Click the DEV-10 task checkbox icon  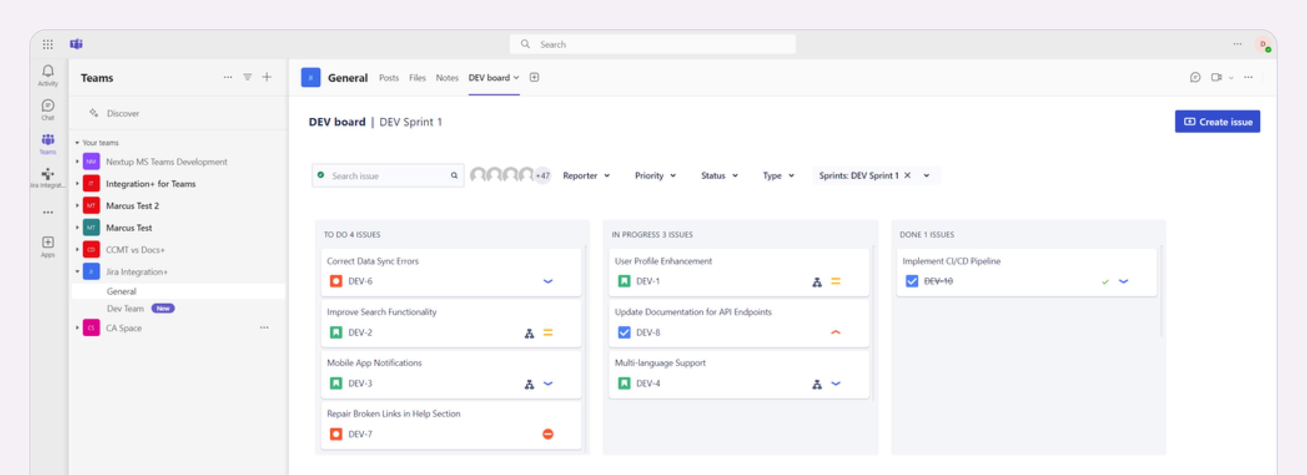(x=912, y=281)
